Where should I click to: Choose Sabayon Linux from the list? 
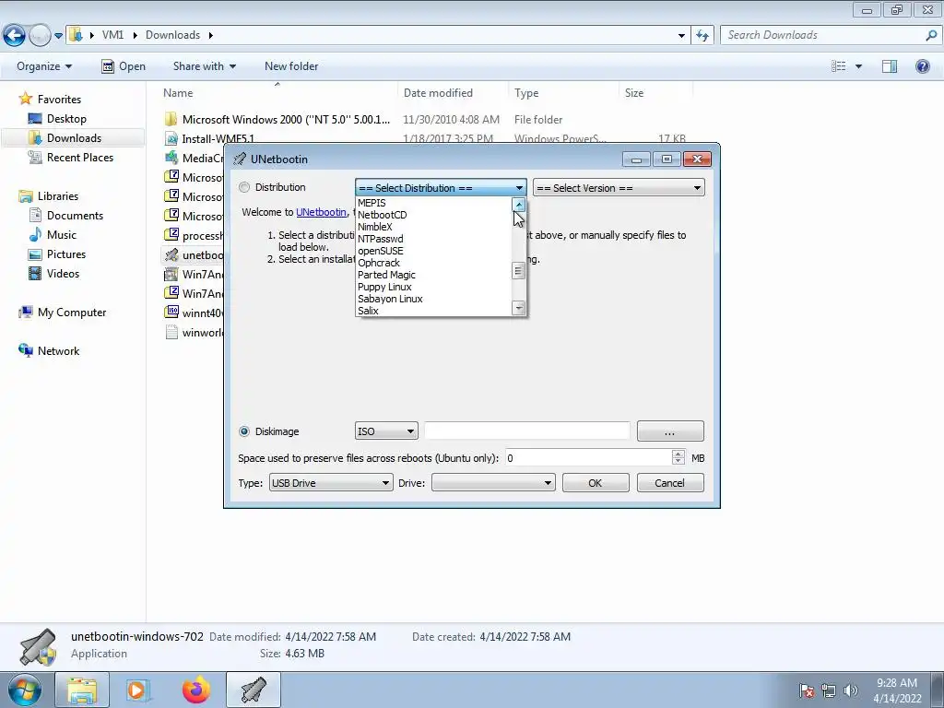[390, 300]
